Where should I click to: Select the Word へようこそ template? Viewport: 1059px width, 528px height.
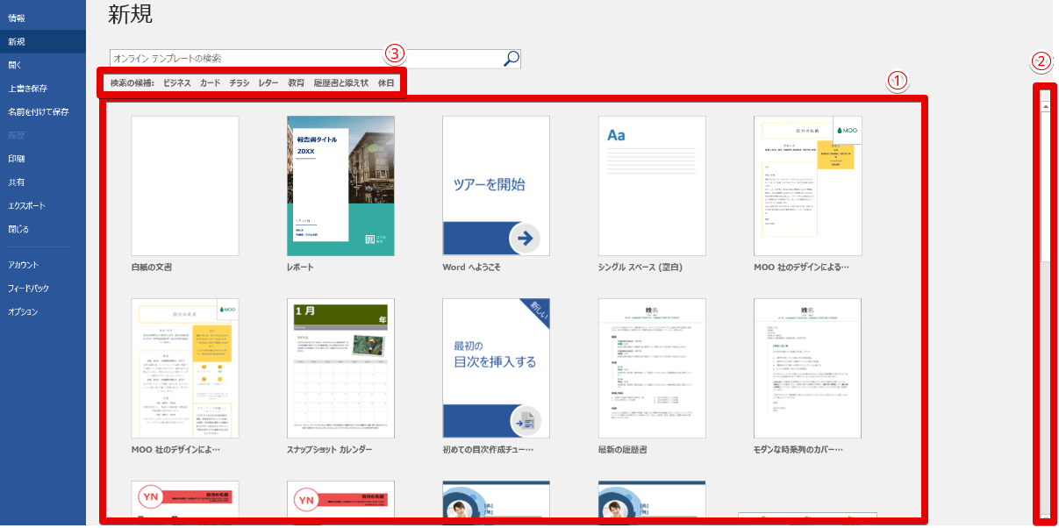pyautogui.click(x=495, y=185)
